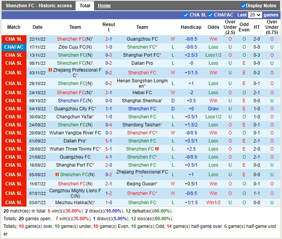Image resolution: width=282 pixels, height=239 pixels.
Task: Click the blue CHAFAC league badge on 17/11/22
Action: point(14,47)
